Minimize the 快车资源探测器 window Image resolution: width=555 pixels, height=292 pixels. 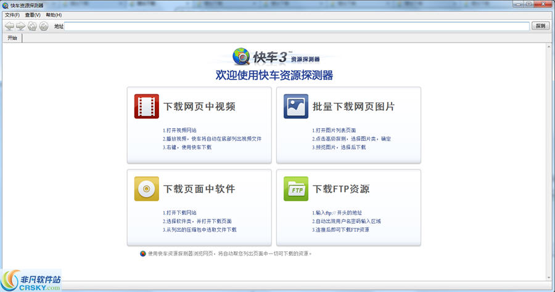(x=519, y=4)
